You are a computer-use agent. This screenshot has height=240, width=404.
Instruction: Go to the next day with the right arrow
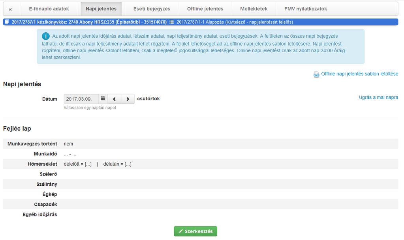tap(128, 99)
